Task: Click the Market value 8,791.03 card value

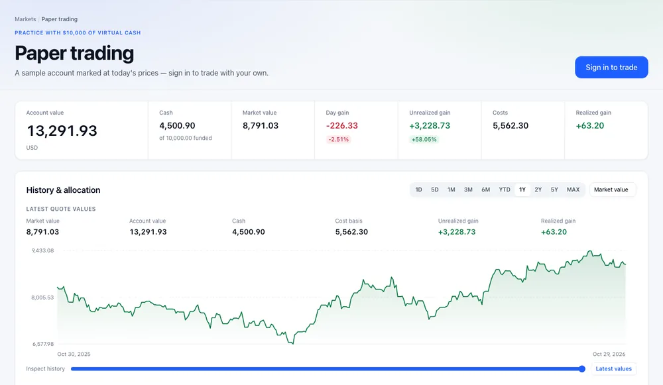Action: coord(261,125)
